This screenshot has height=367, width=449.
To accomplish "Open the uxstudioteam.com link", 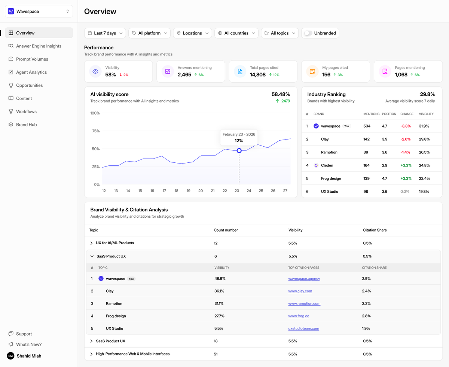I will 304,328.
